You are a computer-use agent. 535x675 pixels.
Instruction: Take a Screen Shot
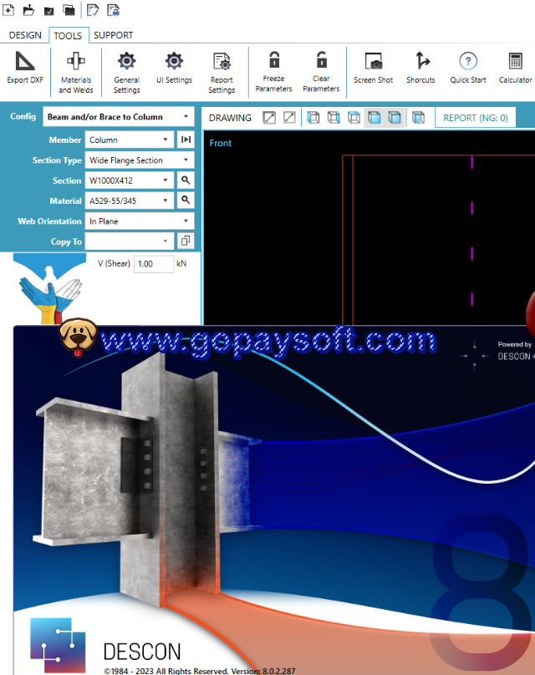pos(373,68)
